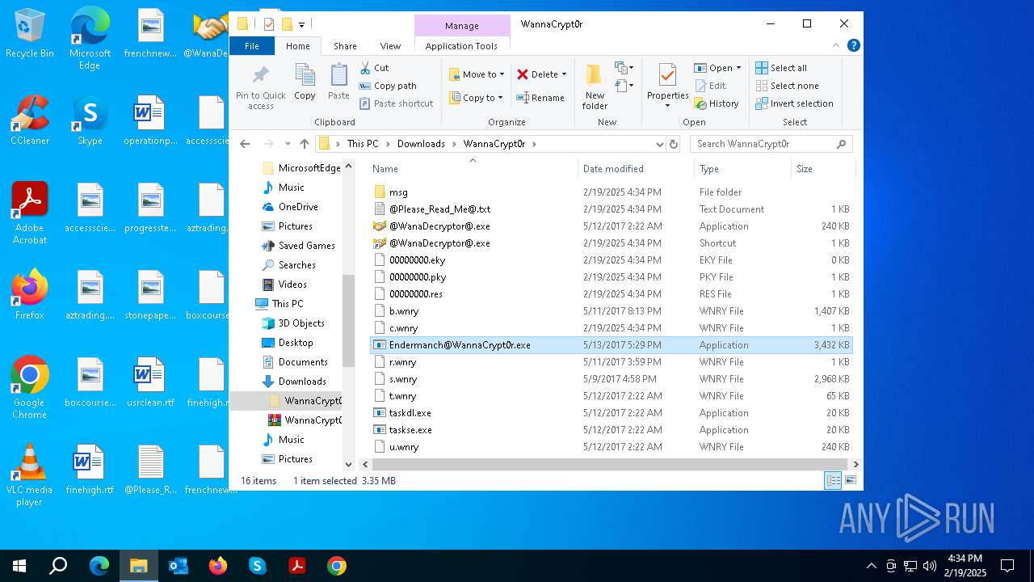Click the Edit command in Open group
This screenshot has width=1034, height=582.
click(x=710, y=86)
